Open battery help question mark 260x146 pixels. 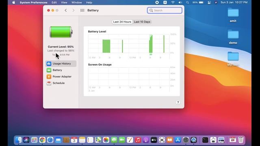[x=178, y=103]
